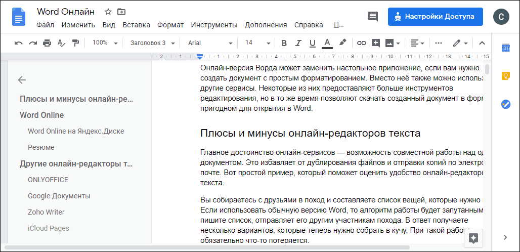
Task: Select the paint format tool
Action: pyautogui.click(x=76, y=43)
